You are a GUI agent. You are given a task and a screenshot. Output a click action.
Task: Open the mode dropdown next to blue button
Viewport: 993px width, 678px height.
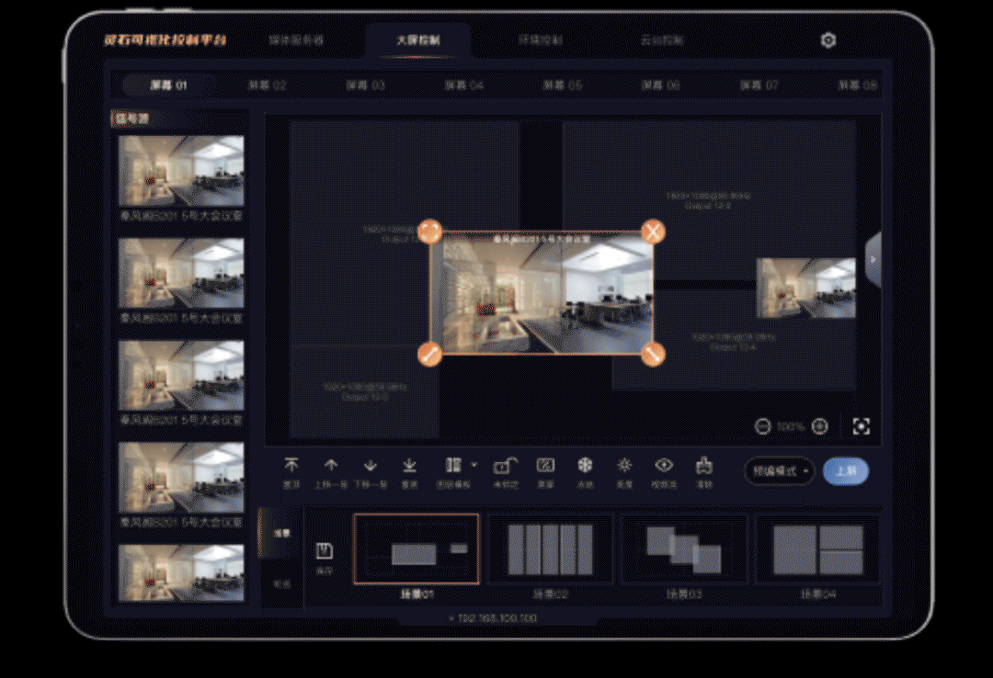click(780, 471)
